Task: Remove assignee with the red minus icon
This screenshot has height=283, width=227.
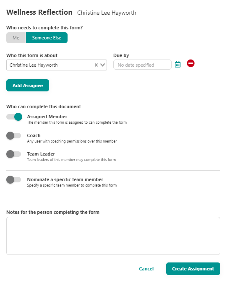Action: [x=190, y=63]
